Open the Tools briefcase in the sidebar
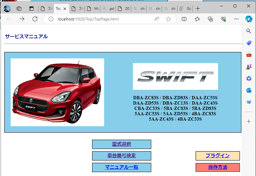256x176 pixels. 249,55
